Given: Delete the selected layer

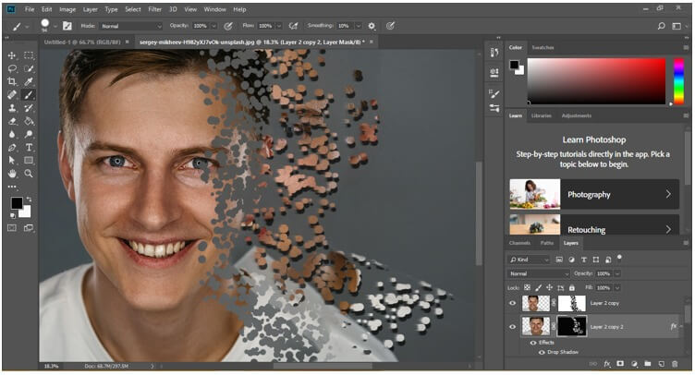Looking at the screenshot, I should point(675,364).
